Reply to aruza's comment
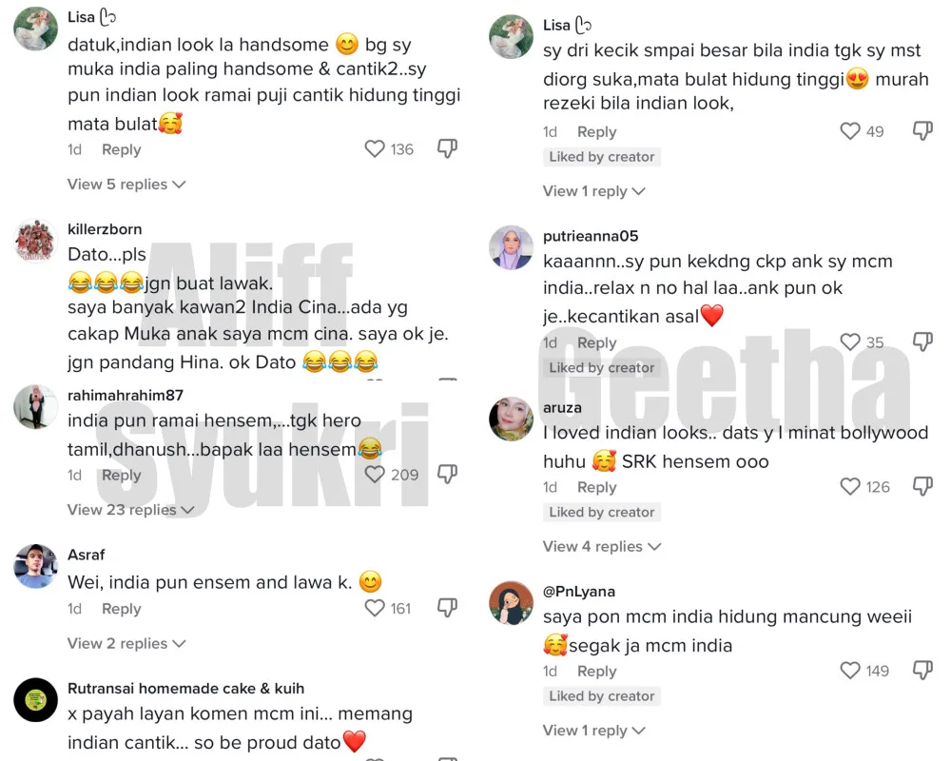Screen dimensions: 951x761 (597, 487)
